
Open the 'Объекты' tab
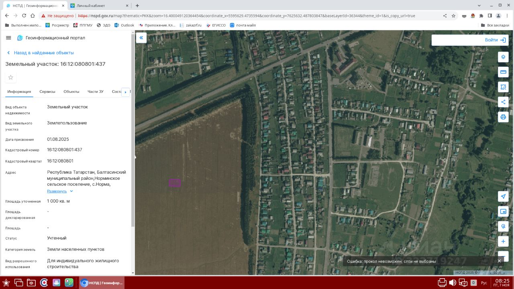[x=71, y=92]
